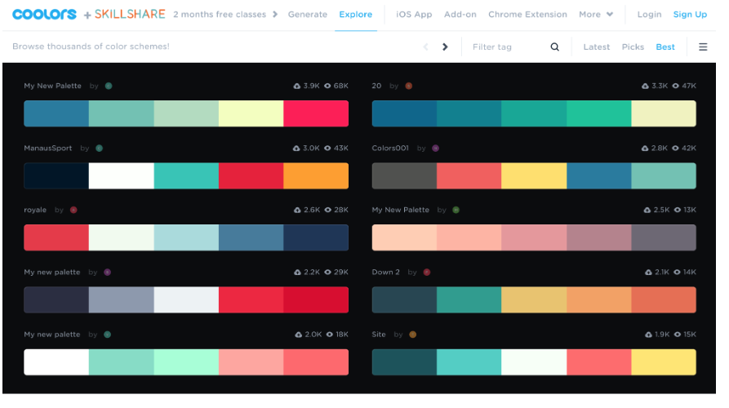This screenshot has width=729, height=408.
Task: Select the Latest sorting tab
Action: click(596, 47)
